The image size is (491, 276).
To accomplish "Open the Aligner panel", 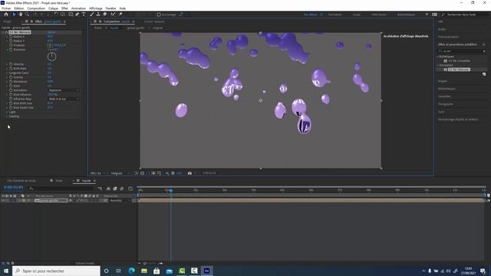I will click(x=443, y=81).
